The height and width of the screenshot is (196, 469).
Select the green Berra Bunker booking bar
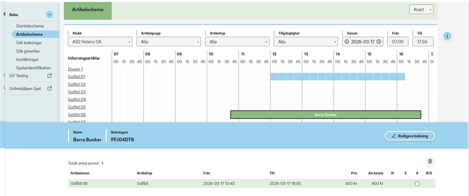click(325, 115)
